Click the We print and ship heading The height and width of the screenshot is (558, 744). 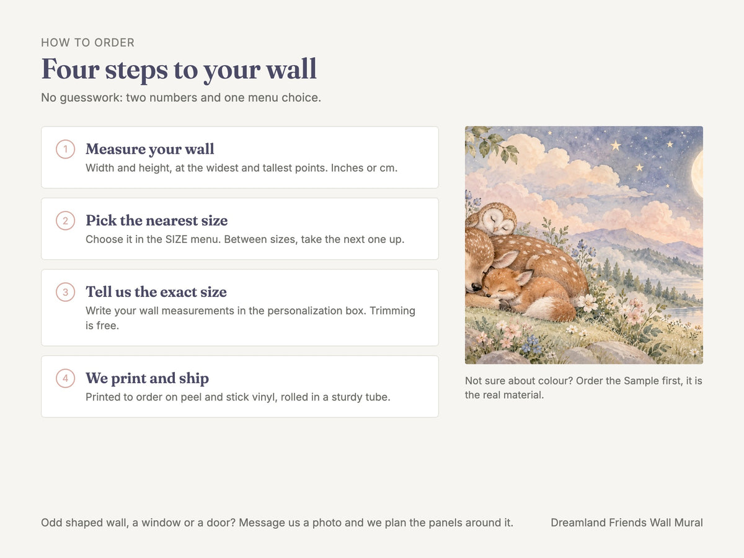pyautogui.click(x=147, y=378)
